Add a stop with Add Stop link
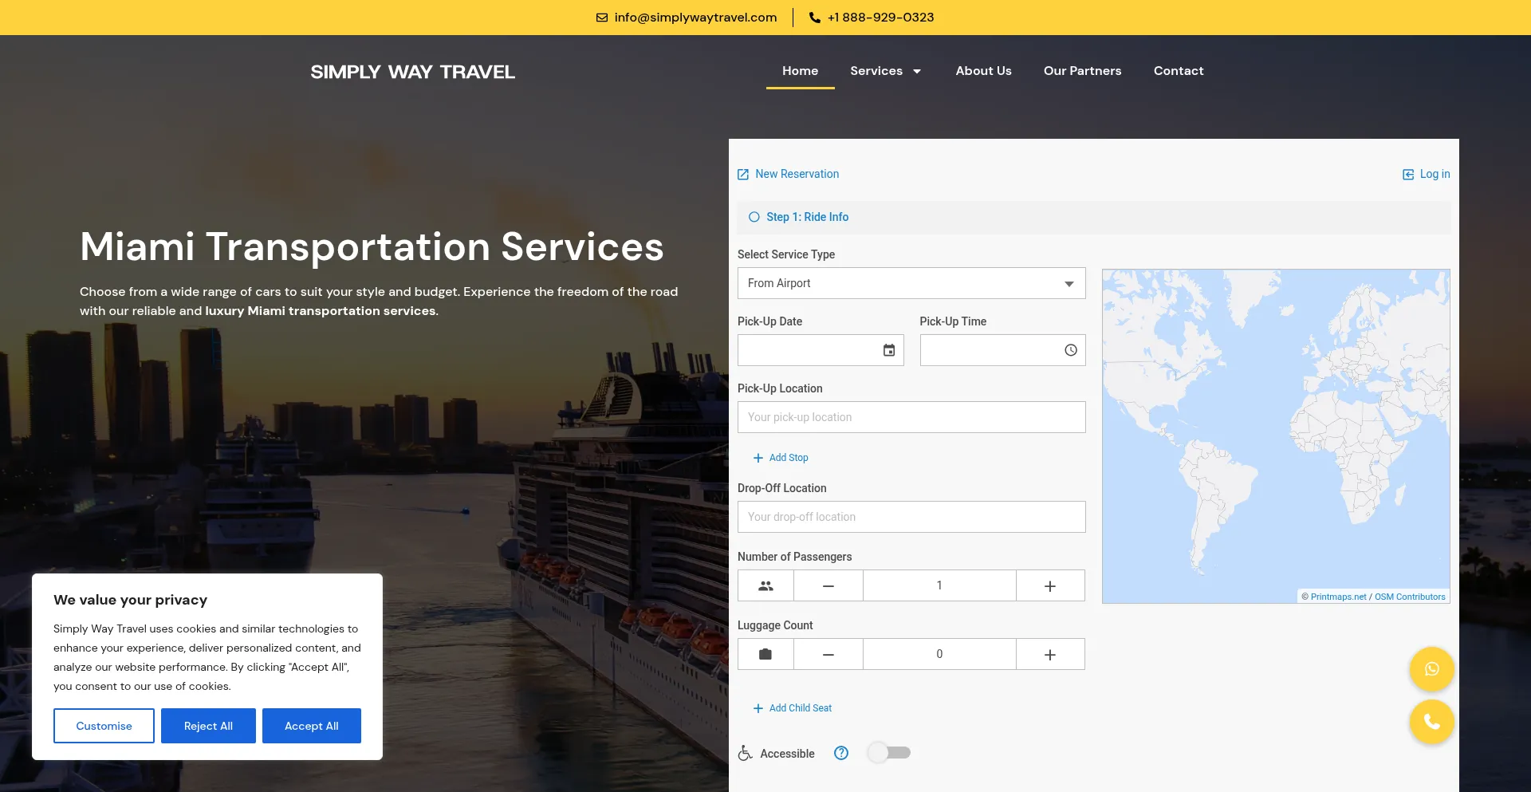The width and height of the screenshot is (1531, 792). click(781, 458)
